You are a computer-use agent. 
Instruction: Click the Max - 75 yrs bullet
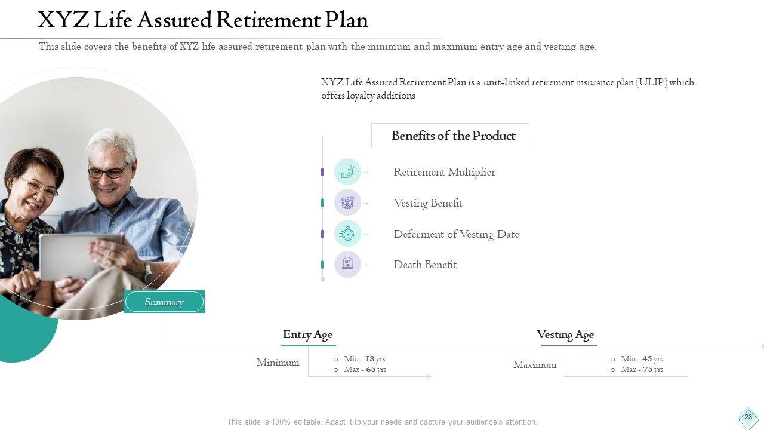point(642,370)
